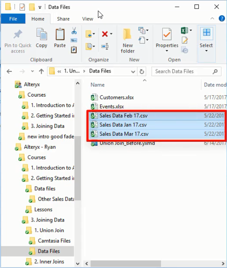This screenshot has width=227, height=268.
Task: Switch to the View ribbon tab
Action: coord(88,19)
